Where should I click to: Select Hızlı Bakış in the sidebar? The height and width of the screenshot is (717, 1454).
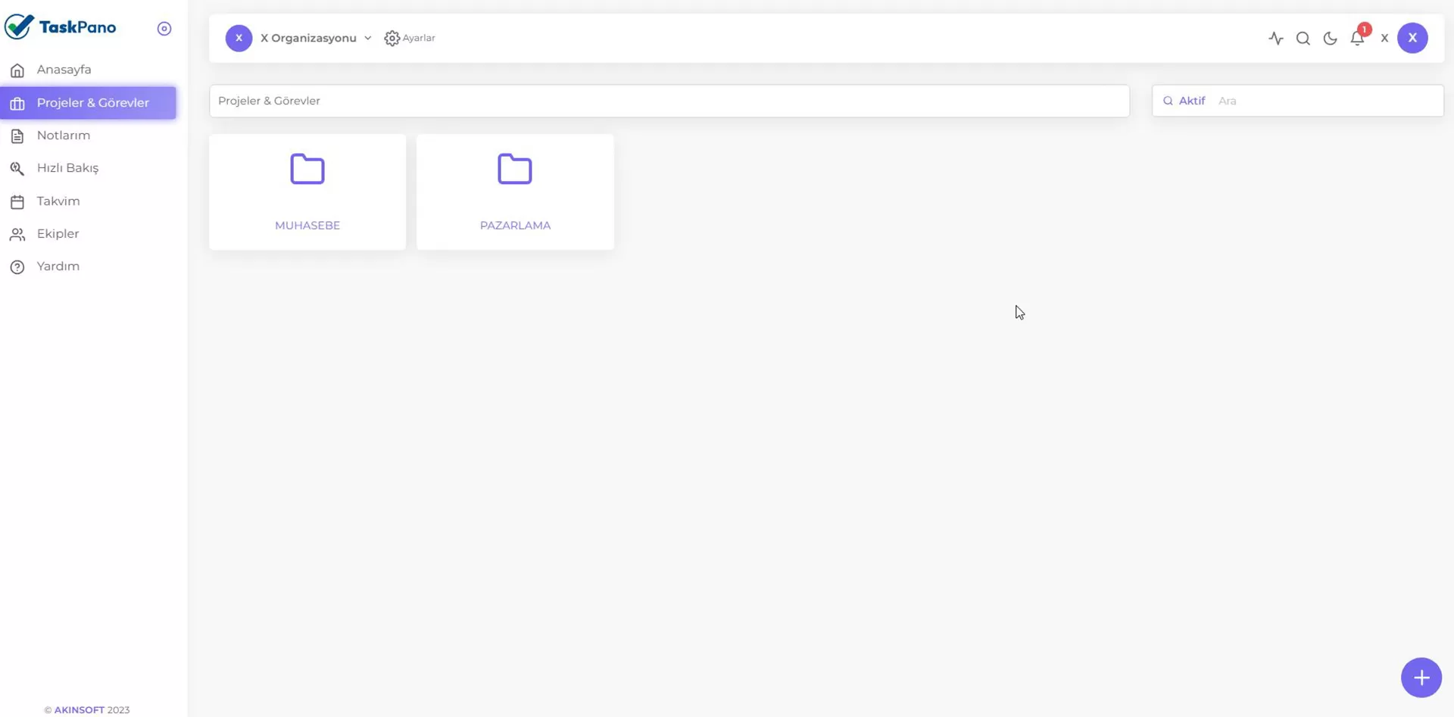(67, 168)
